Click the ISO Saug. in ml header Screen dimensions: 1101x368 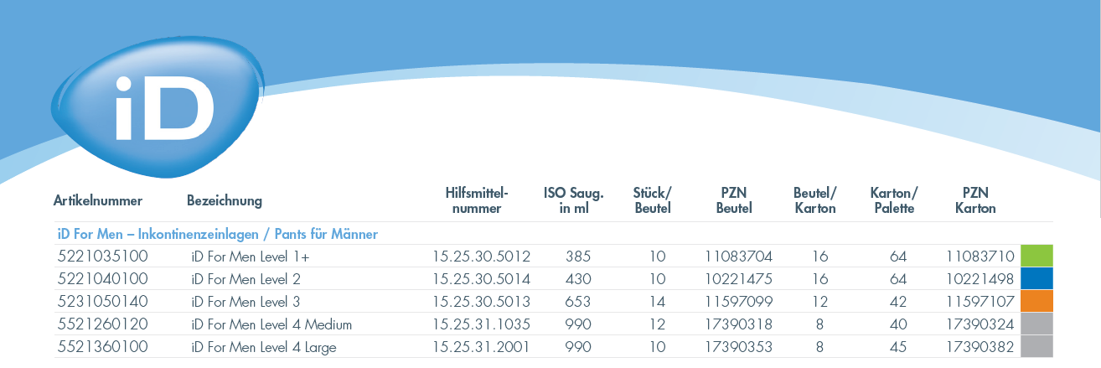tap(574, 200)
